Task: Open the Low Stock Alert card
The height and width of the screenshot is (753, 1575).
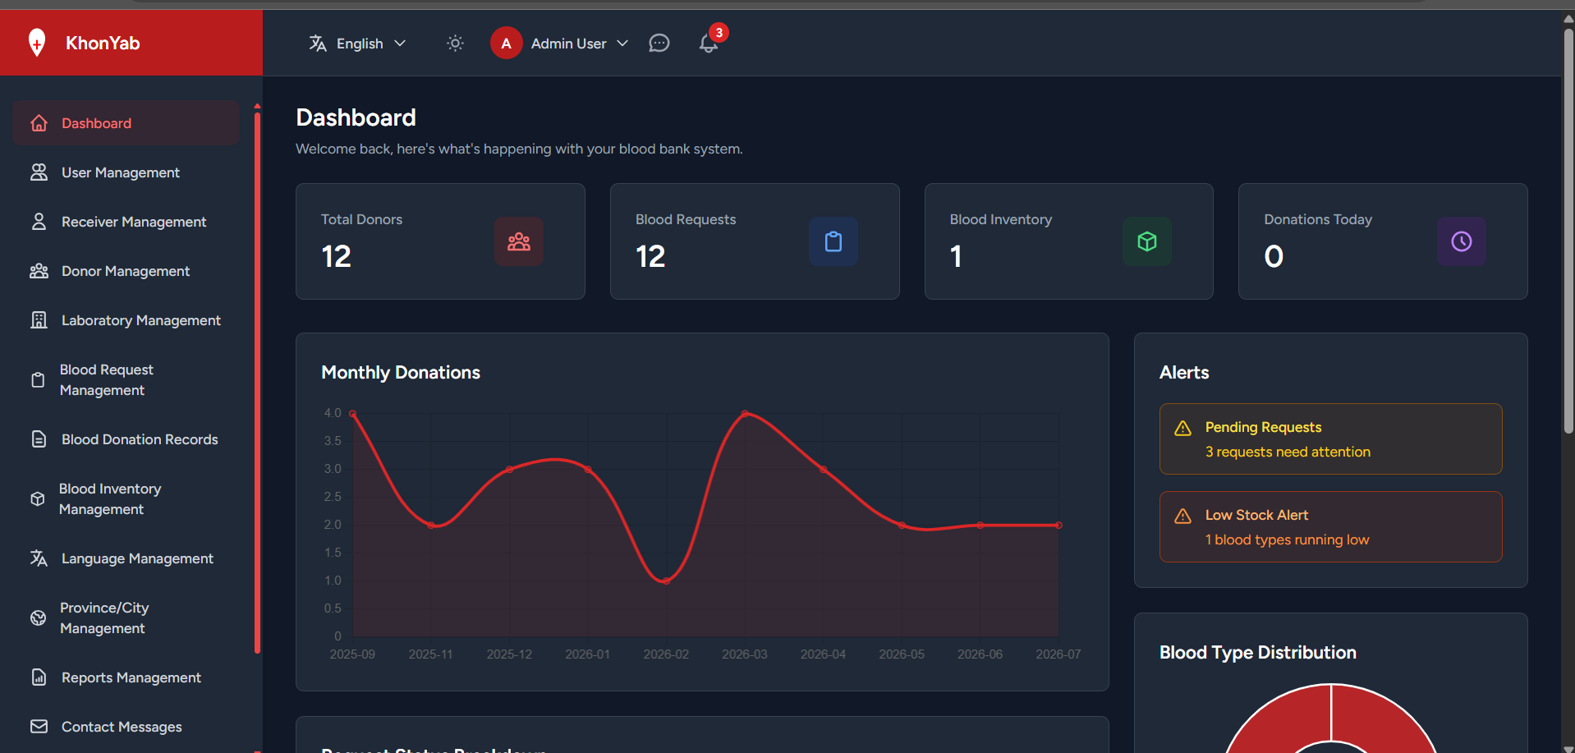Action: tap(1330, 526)
